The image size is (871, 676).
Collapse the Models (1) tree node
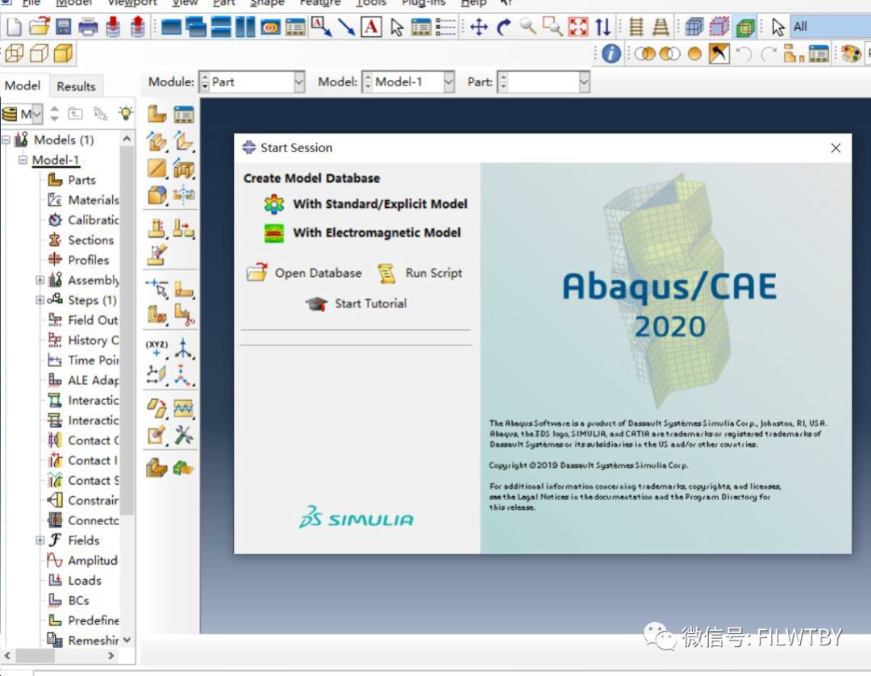tap(6, 140)
